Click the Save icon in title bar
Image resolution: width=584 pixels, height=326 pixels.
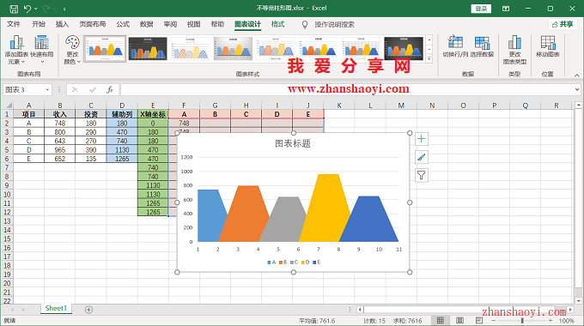[x=14, y=9]
